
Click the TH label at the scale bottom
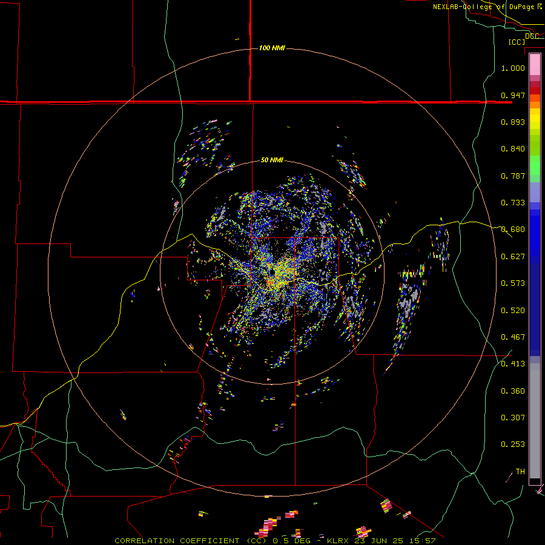[x=520, y=471]
